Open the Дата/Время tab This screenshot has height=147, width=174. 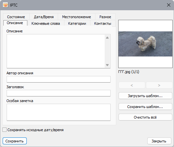(x=44, y=17)
